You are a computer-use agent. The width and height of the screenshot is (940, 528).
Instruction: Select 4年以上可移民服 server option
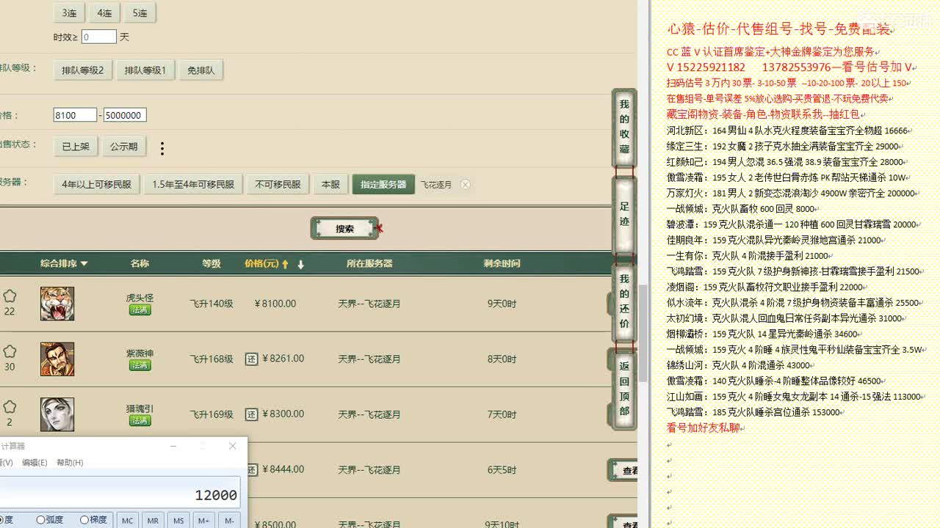pos(96,185)
